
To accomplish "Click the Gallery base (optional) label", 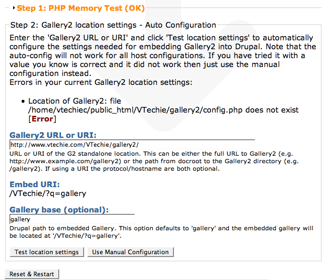I will (x=59, y=210).
